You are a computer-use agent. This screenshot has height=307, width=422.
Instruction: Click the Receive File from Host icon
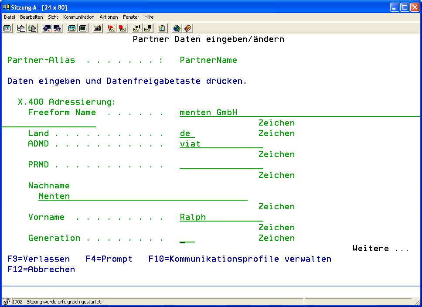click(58, 28)
